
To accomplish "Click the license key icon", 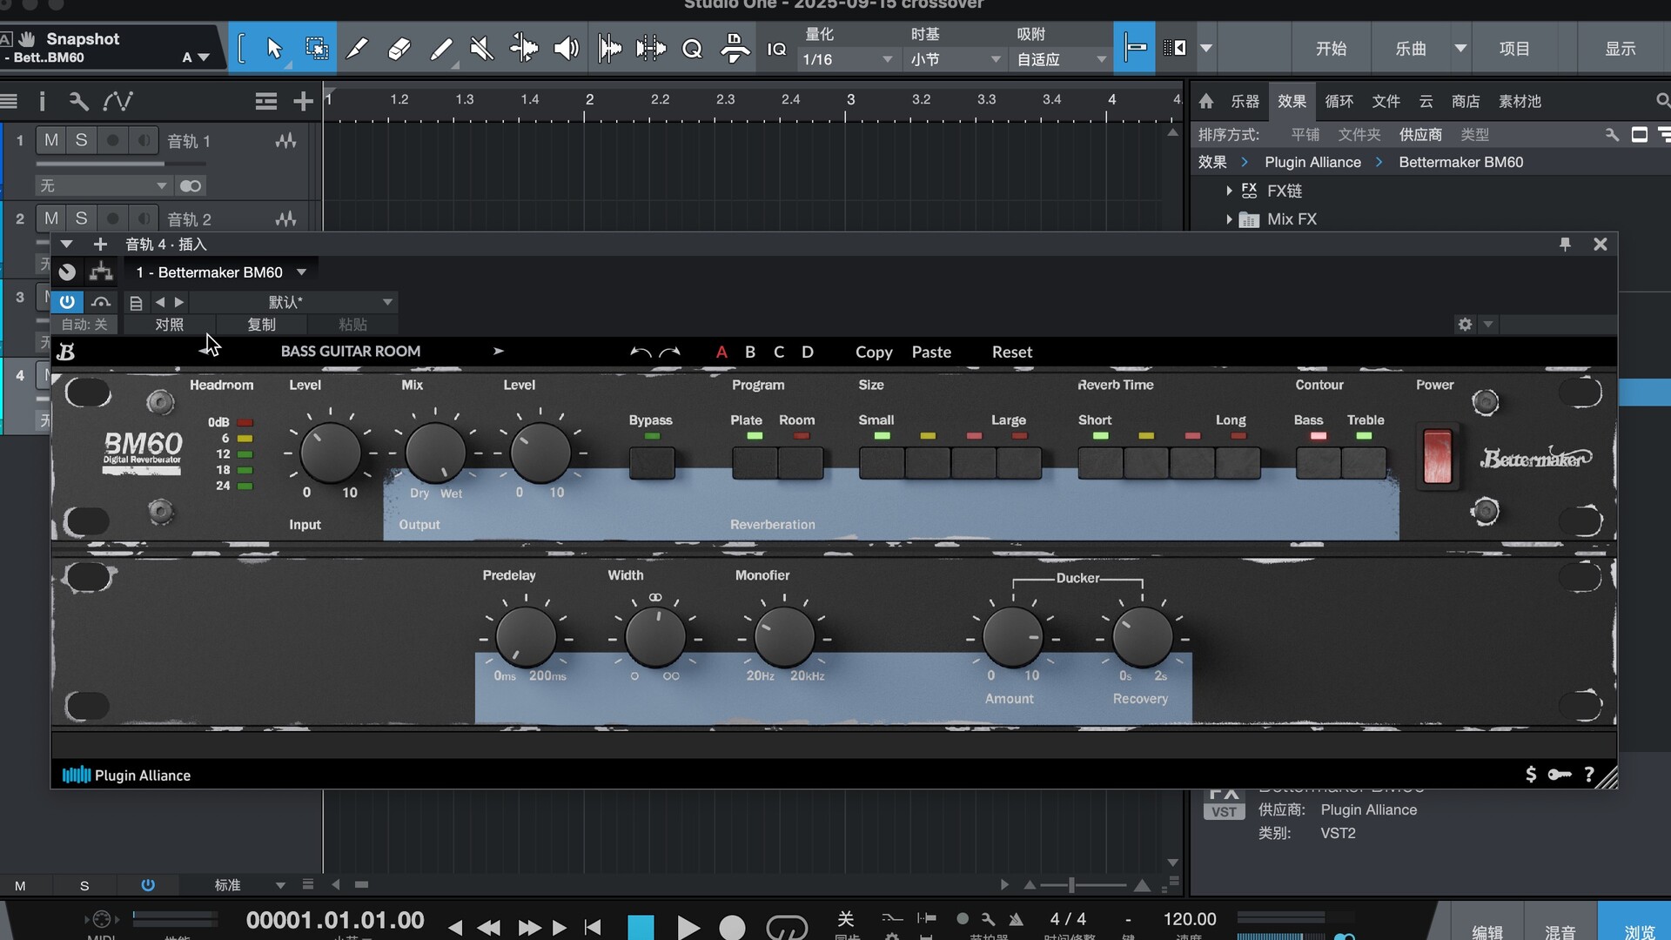I will (1560, 775).
